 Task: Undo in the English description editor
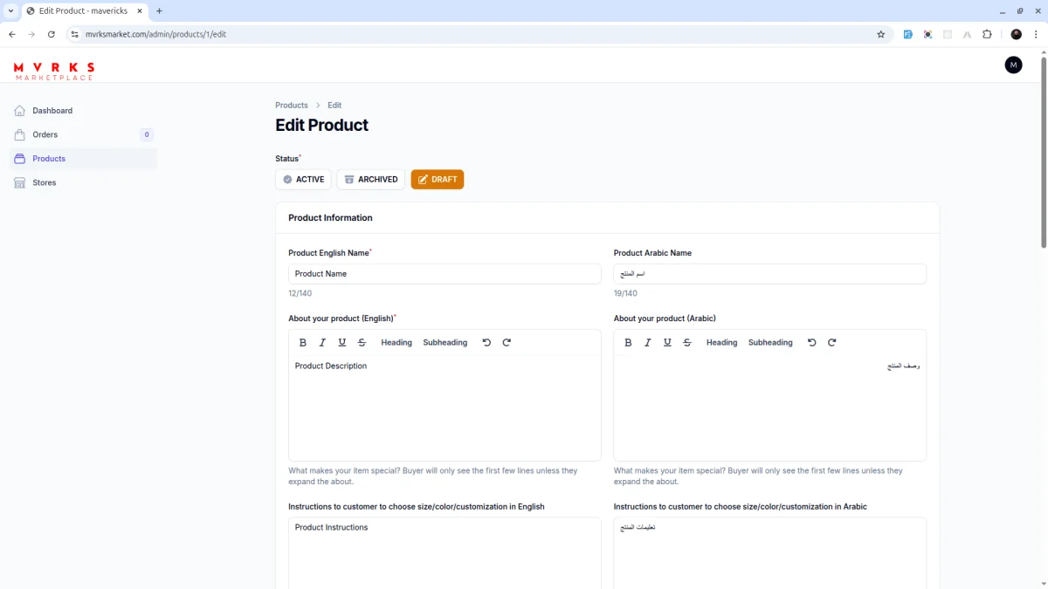click(x=486, y=343)
